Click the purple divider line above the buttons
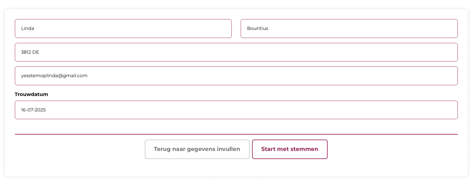This screenshot has width=473, height=184. (x=236, y=134)
